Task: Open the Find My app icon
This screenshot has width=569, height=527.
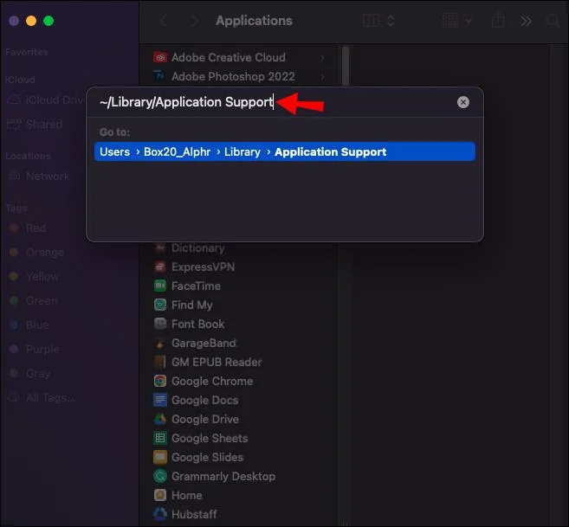Action: (160, 305)
